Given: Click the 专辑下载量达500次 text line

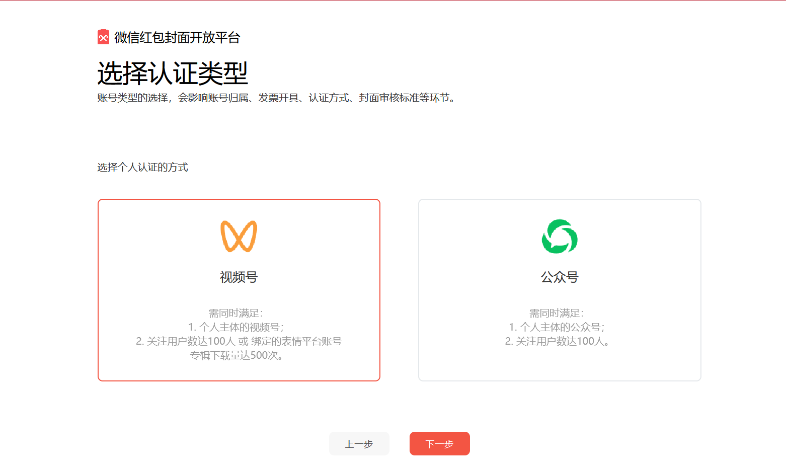Looking at the screenshot, I should [237, 355].
